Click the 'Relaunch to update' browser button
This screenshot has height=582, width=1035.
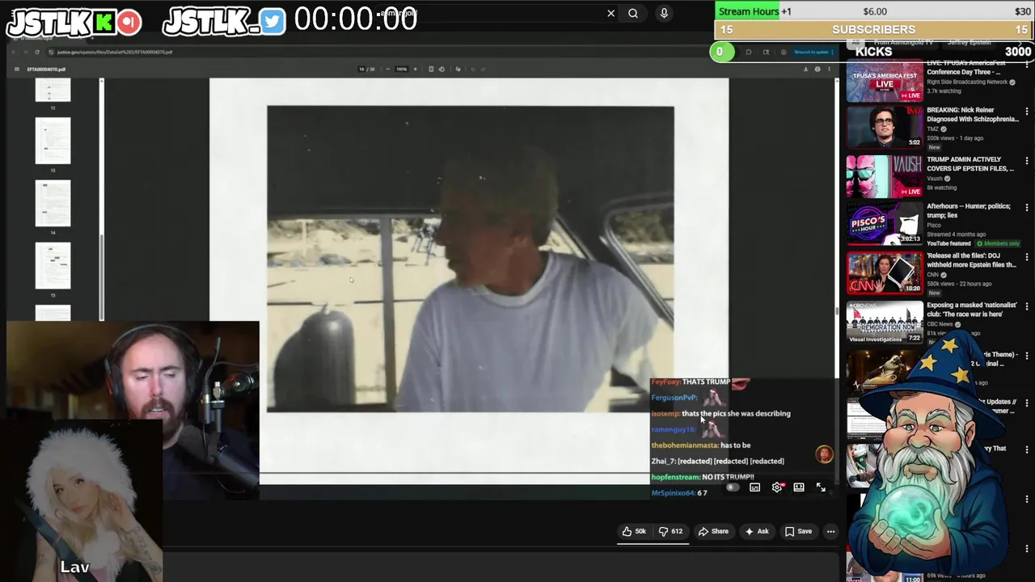tap(813, 52)
